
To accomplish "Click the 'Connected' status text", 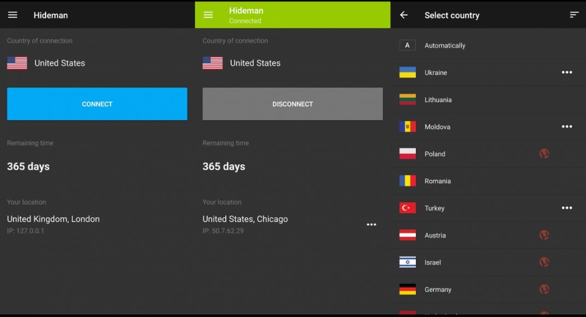I will point(245,21).
